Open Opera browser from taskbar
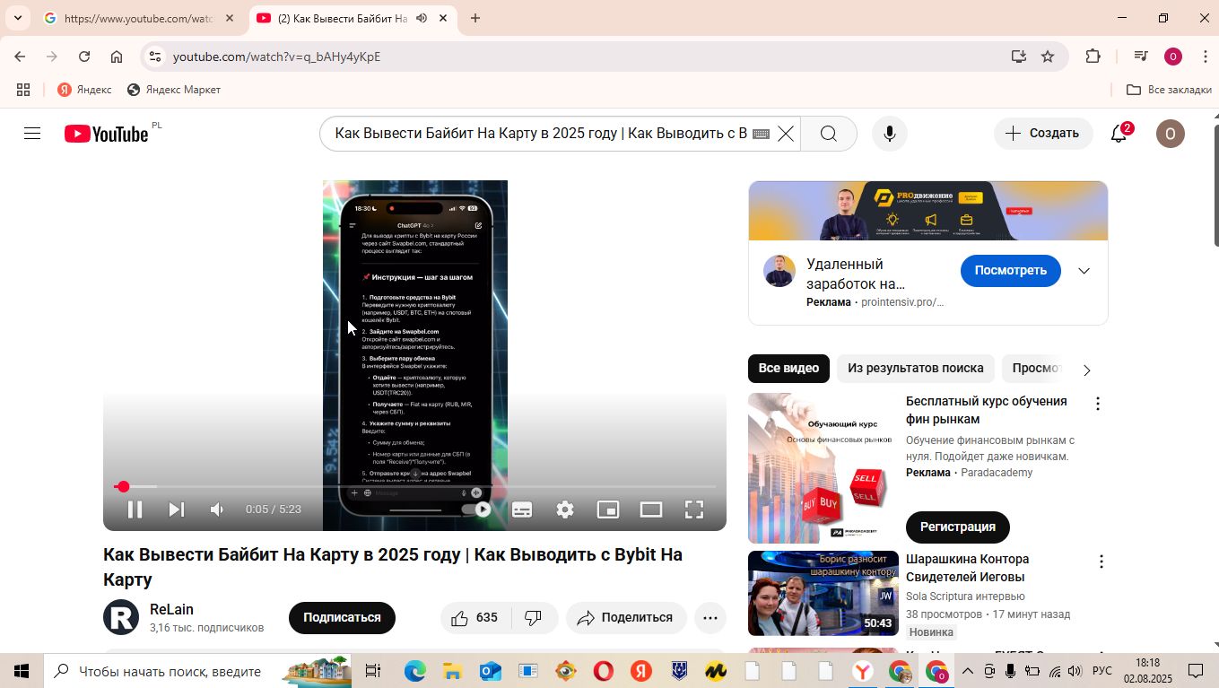This screenshot has height=688, width=1219. click(x=603, y=671)
